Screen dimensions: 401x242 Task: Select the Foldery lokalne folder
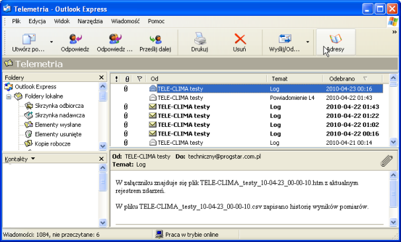coord(44,97)
